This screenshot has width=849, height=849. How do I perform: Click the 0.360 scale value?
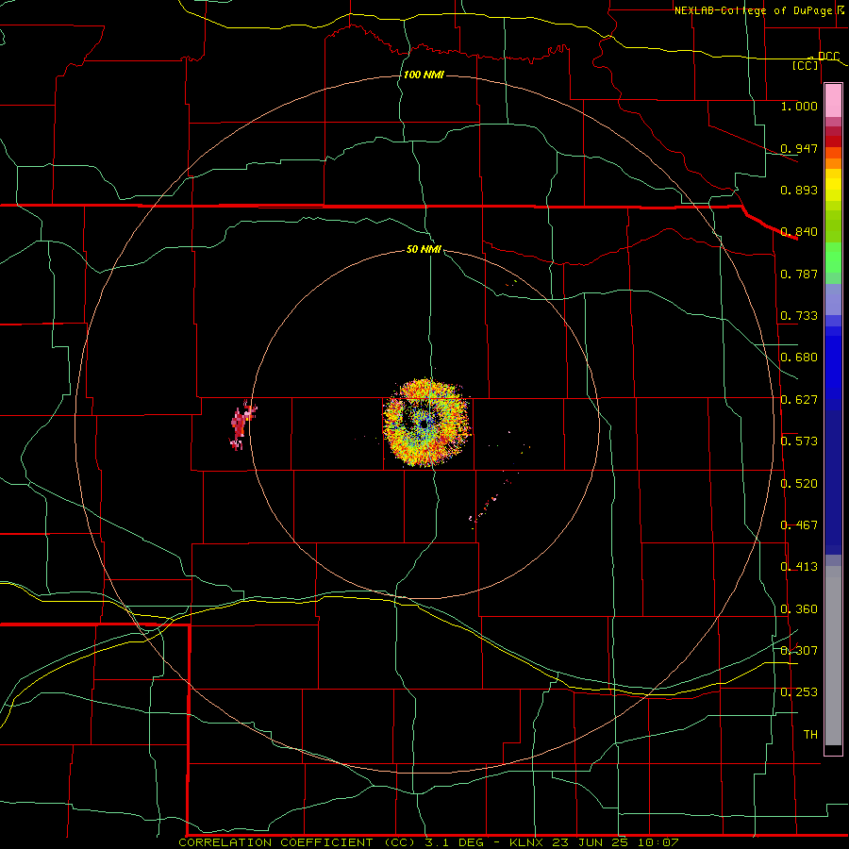(x=799, y=609)
